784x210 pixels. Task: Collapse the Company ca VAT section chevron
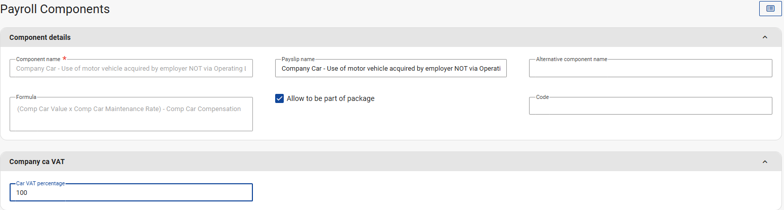(765, 162)
